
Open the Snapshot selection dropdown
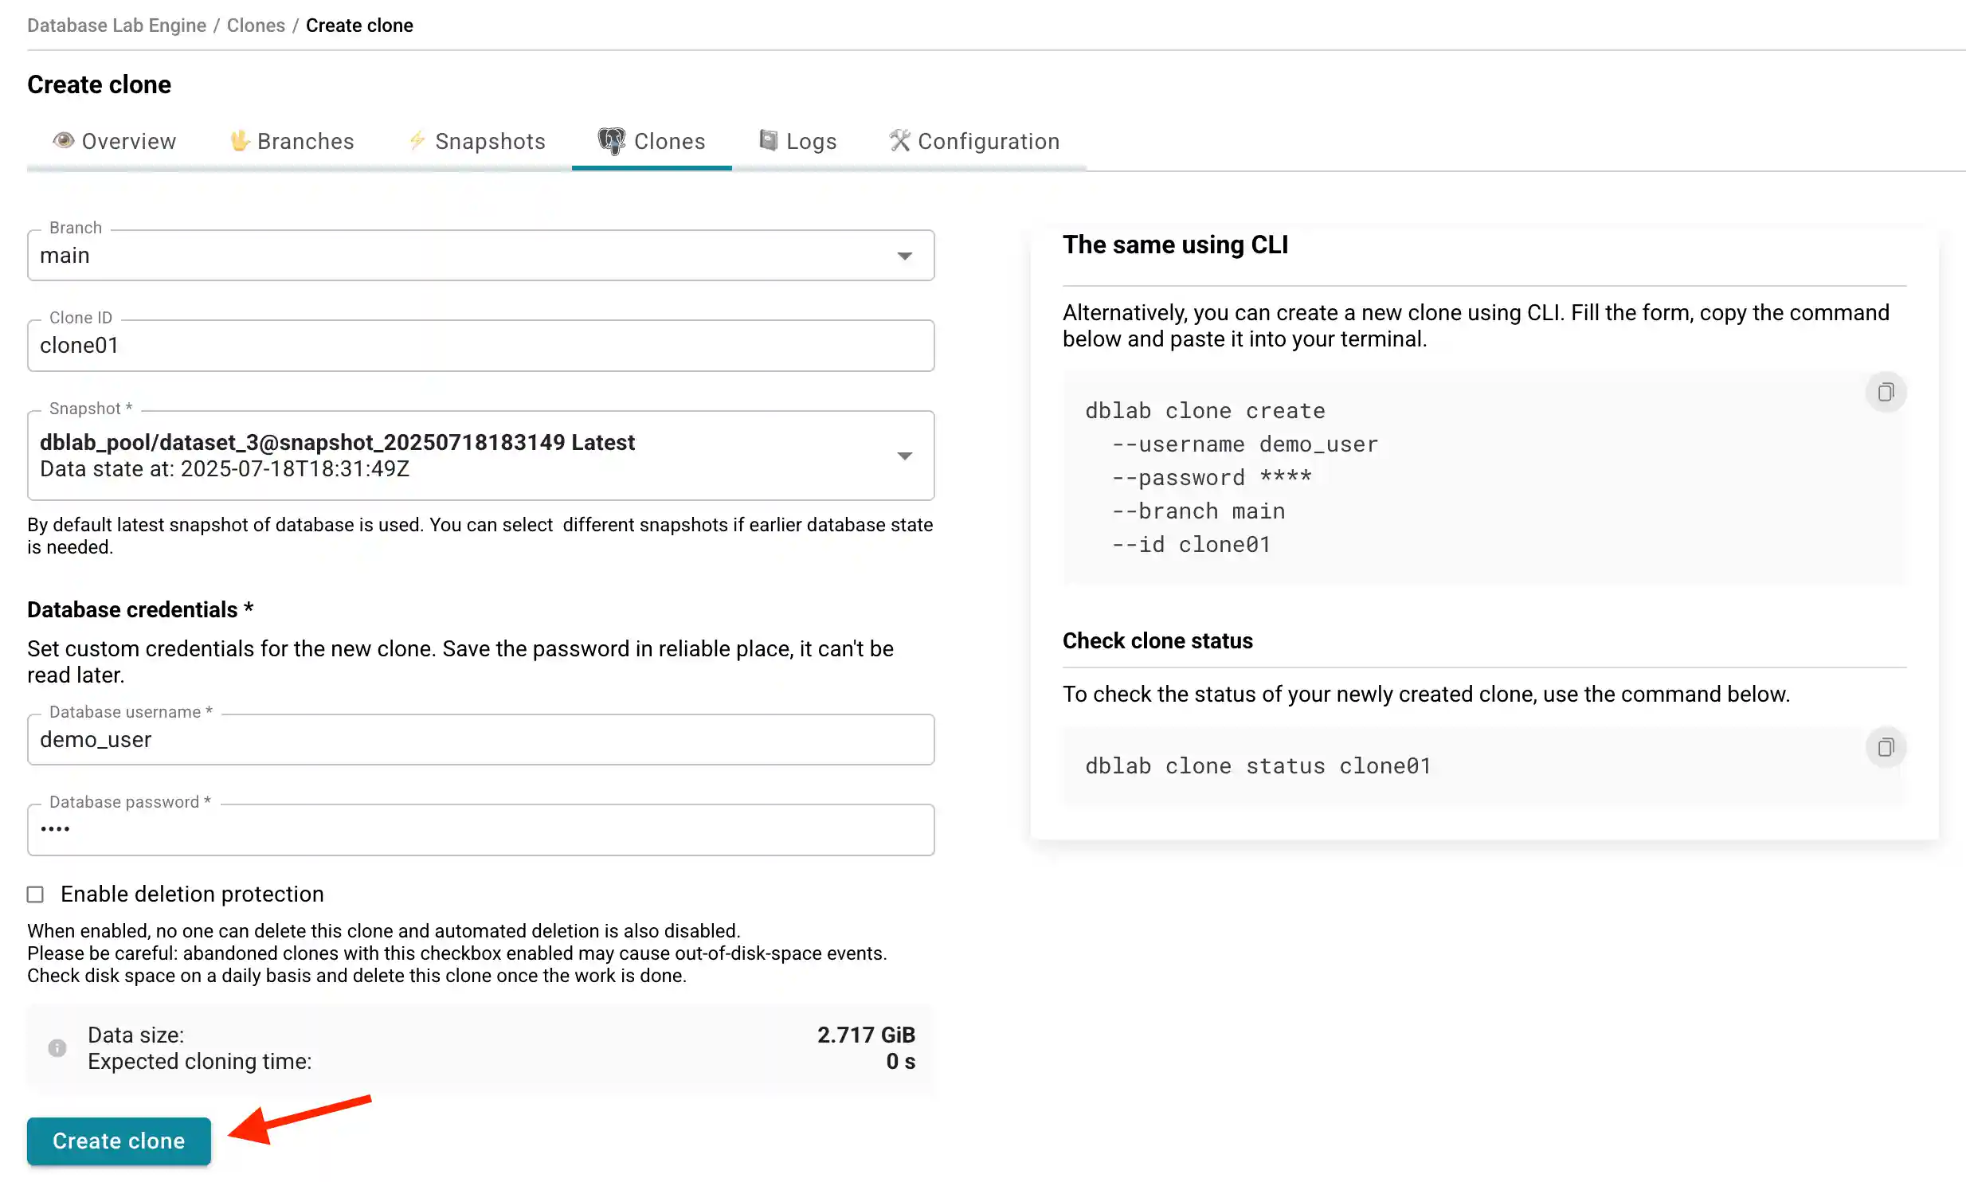[905, 456]
